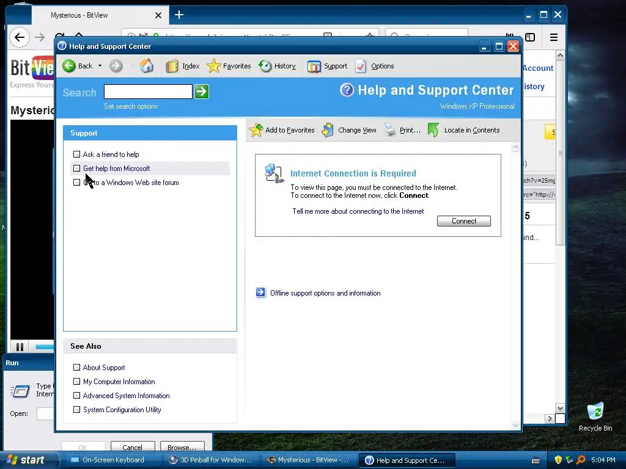Start search with green arrow button

click(x=202, y=92)
